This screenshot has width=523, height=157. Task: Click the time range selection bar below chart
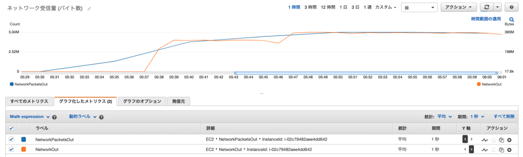[366, 73]
